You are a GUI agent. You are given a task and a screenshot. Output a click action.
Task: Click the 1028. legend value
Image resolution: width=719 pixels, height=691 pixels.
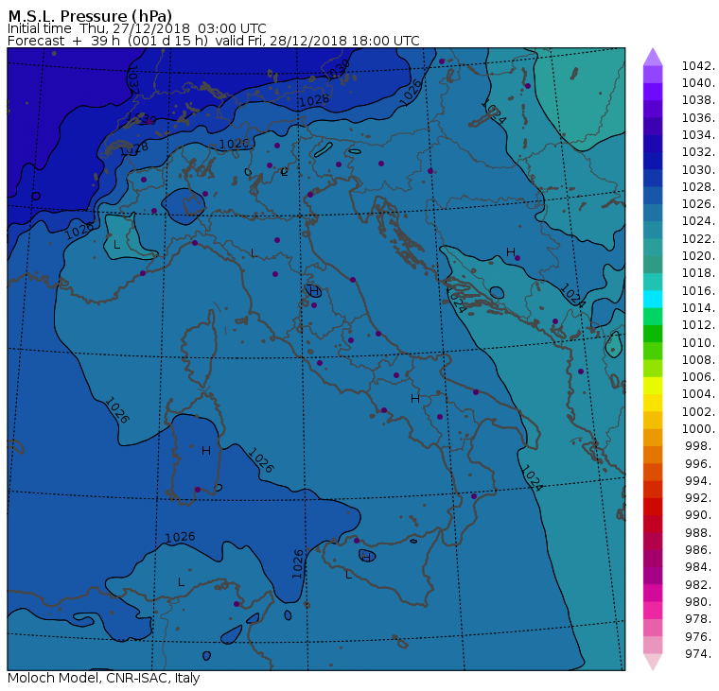click(x=698, y=186)
